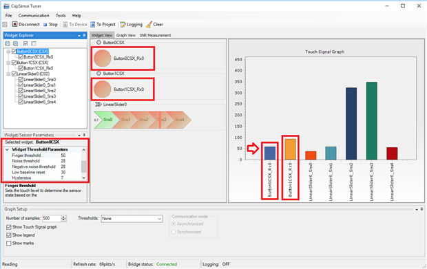This screenshot has width=427, height=269.
Task: Apply parameters with To Project
Action: 103,24
